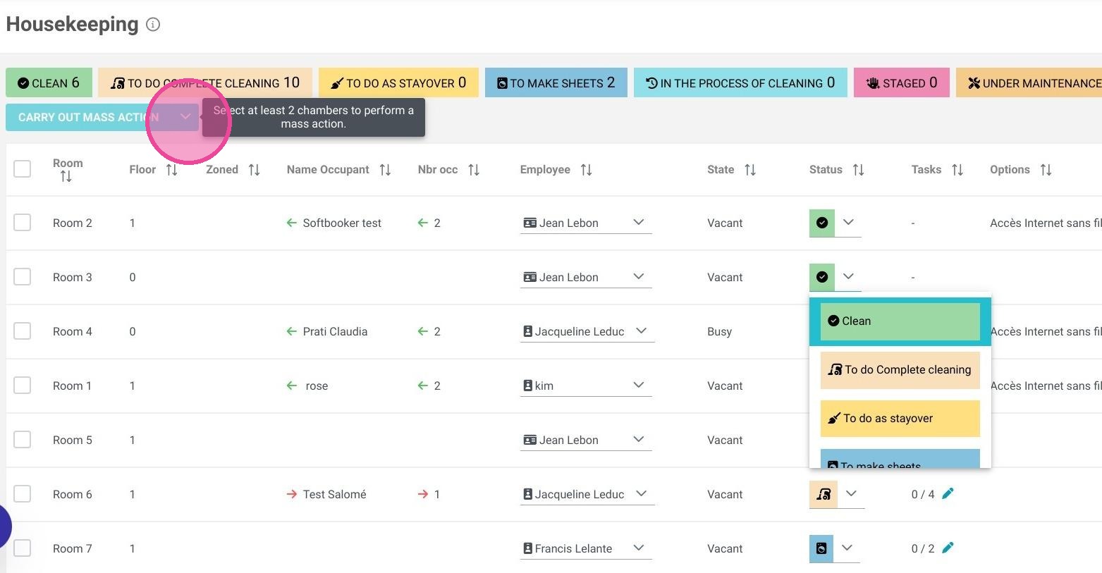The height and width of the screenshot is (573, 1102).
Task: Collapse Room 3 status dropdown chevron
Action: tap(848, 277)
